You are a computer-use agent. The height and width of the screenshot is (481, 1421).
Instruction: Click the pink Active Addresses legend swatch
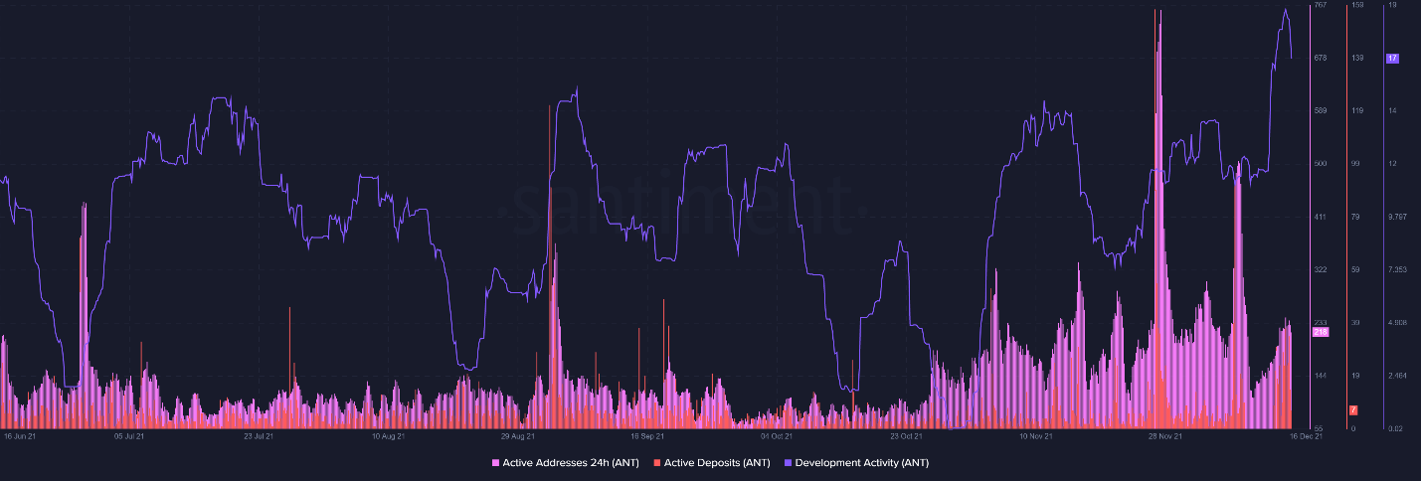496,463
